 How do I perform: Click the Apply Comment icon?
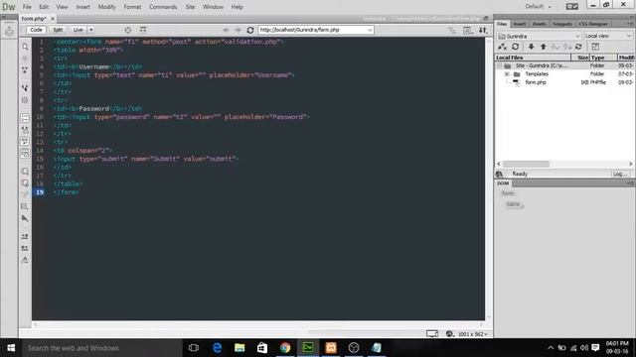tap(25, 172)
